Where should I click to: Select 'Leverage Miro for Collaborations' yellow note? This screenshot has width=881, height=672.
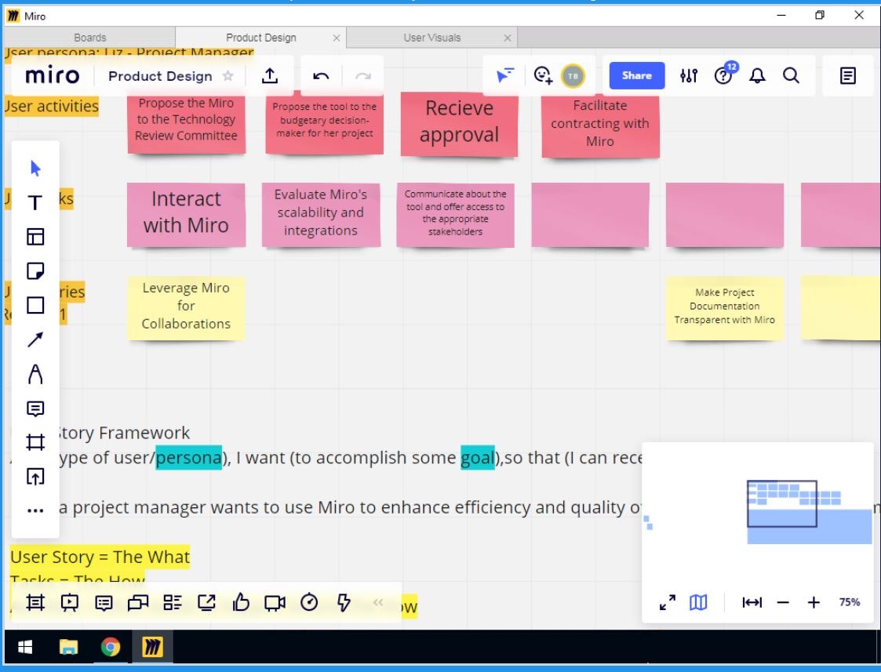[186, 307]
